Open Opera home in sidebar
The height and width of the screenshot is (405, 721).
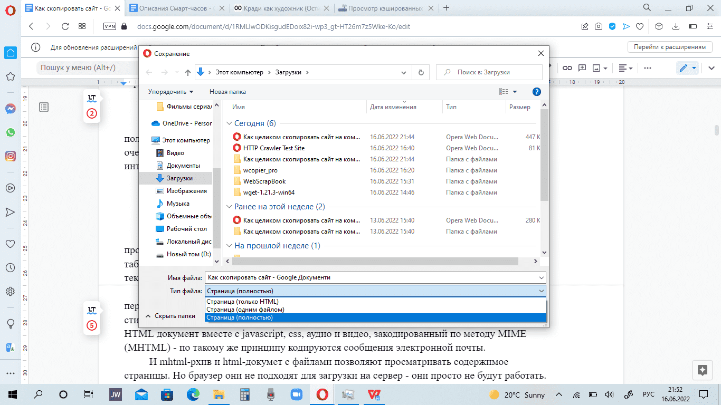tap(10, 53)
